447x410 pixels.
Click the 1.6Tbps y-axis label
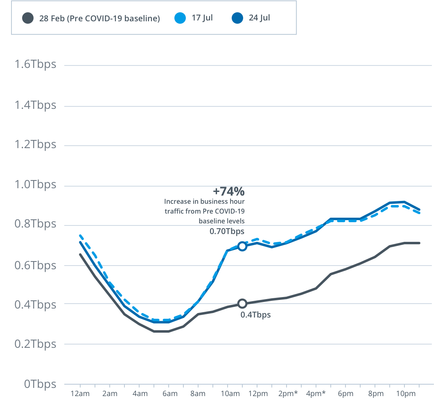coord(35,64)
